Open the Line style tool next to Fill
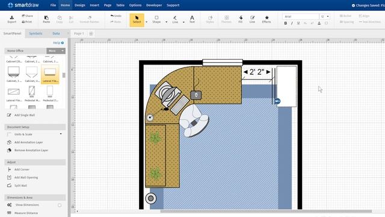Screen dimensions: 385x217 tap(252, 19)
